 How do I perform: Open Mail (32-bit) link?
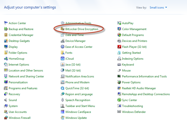pos(73,70)
